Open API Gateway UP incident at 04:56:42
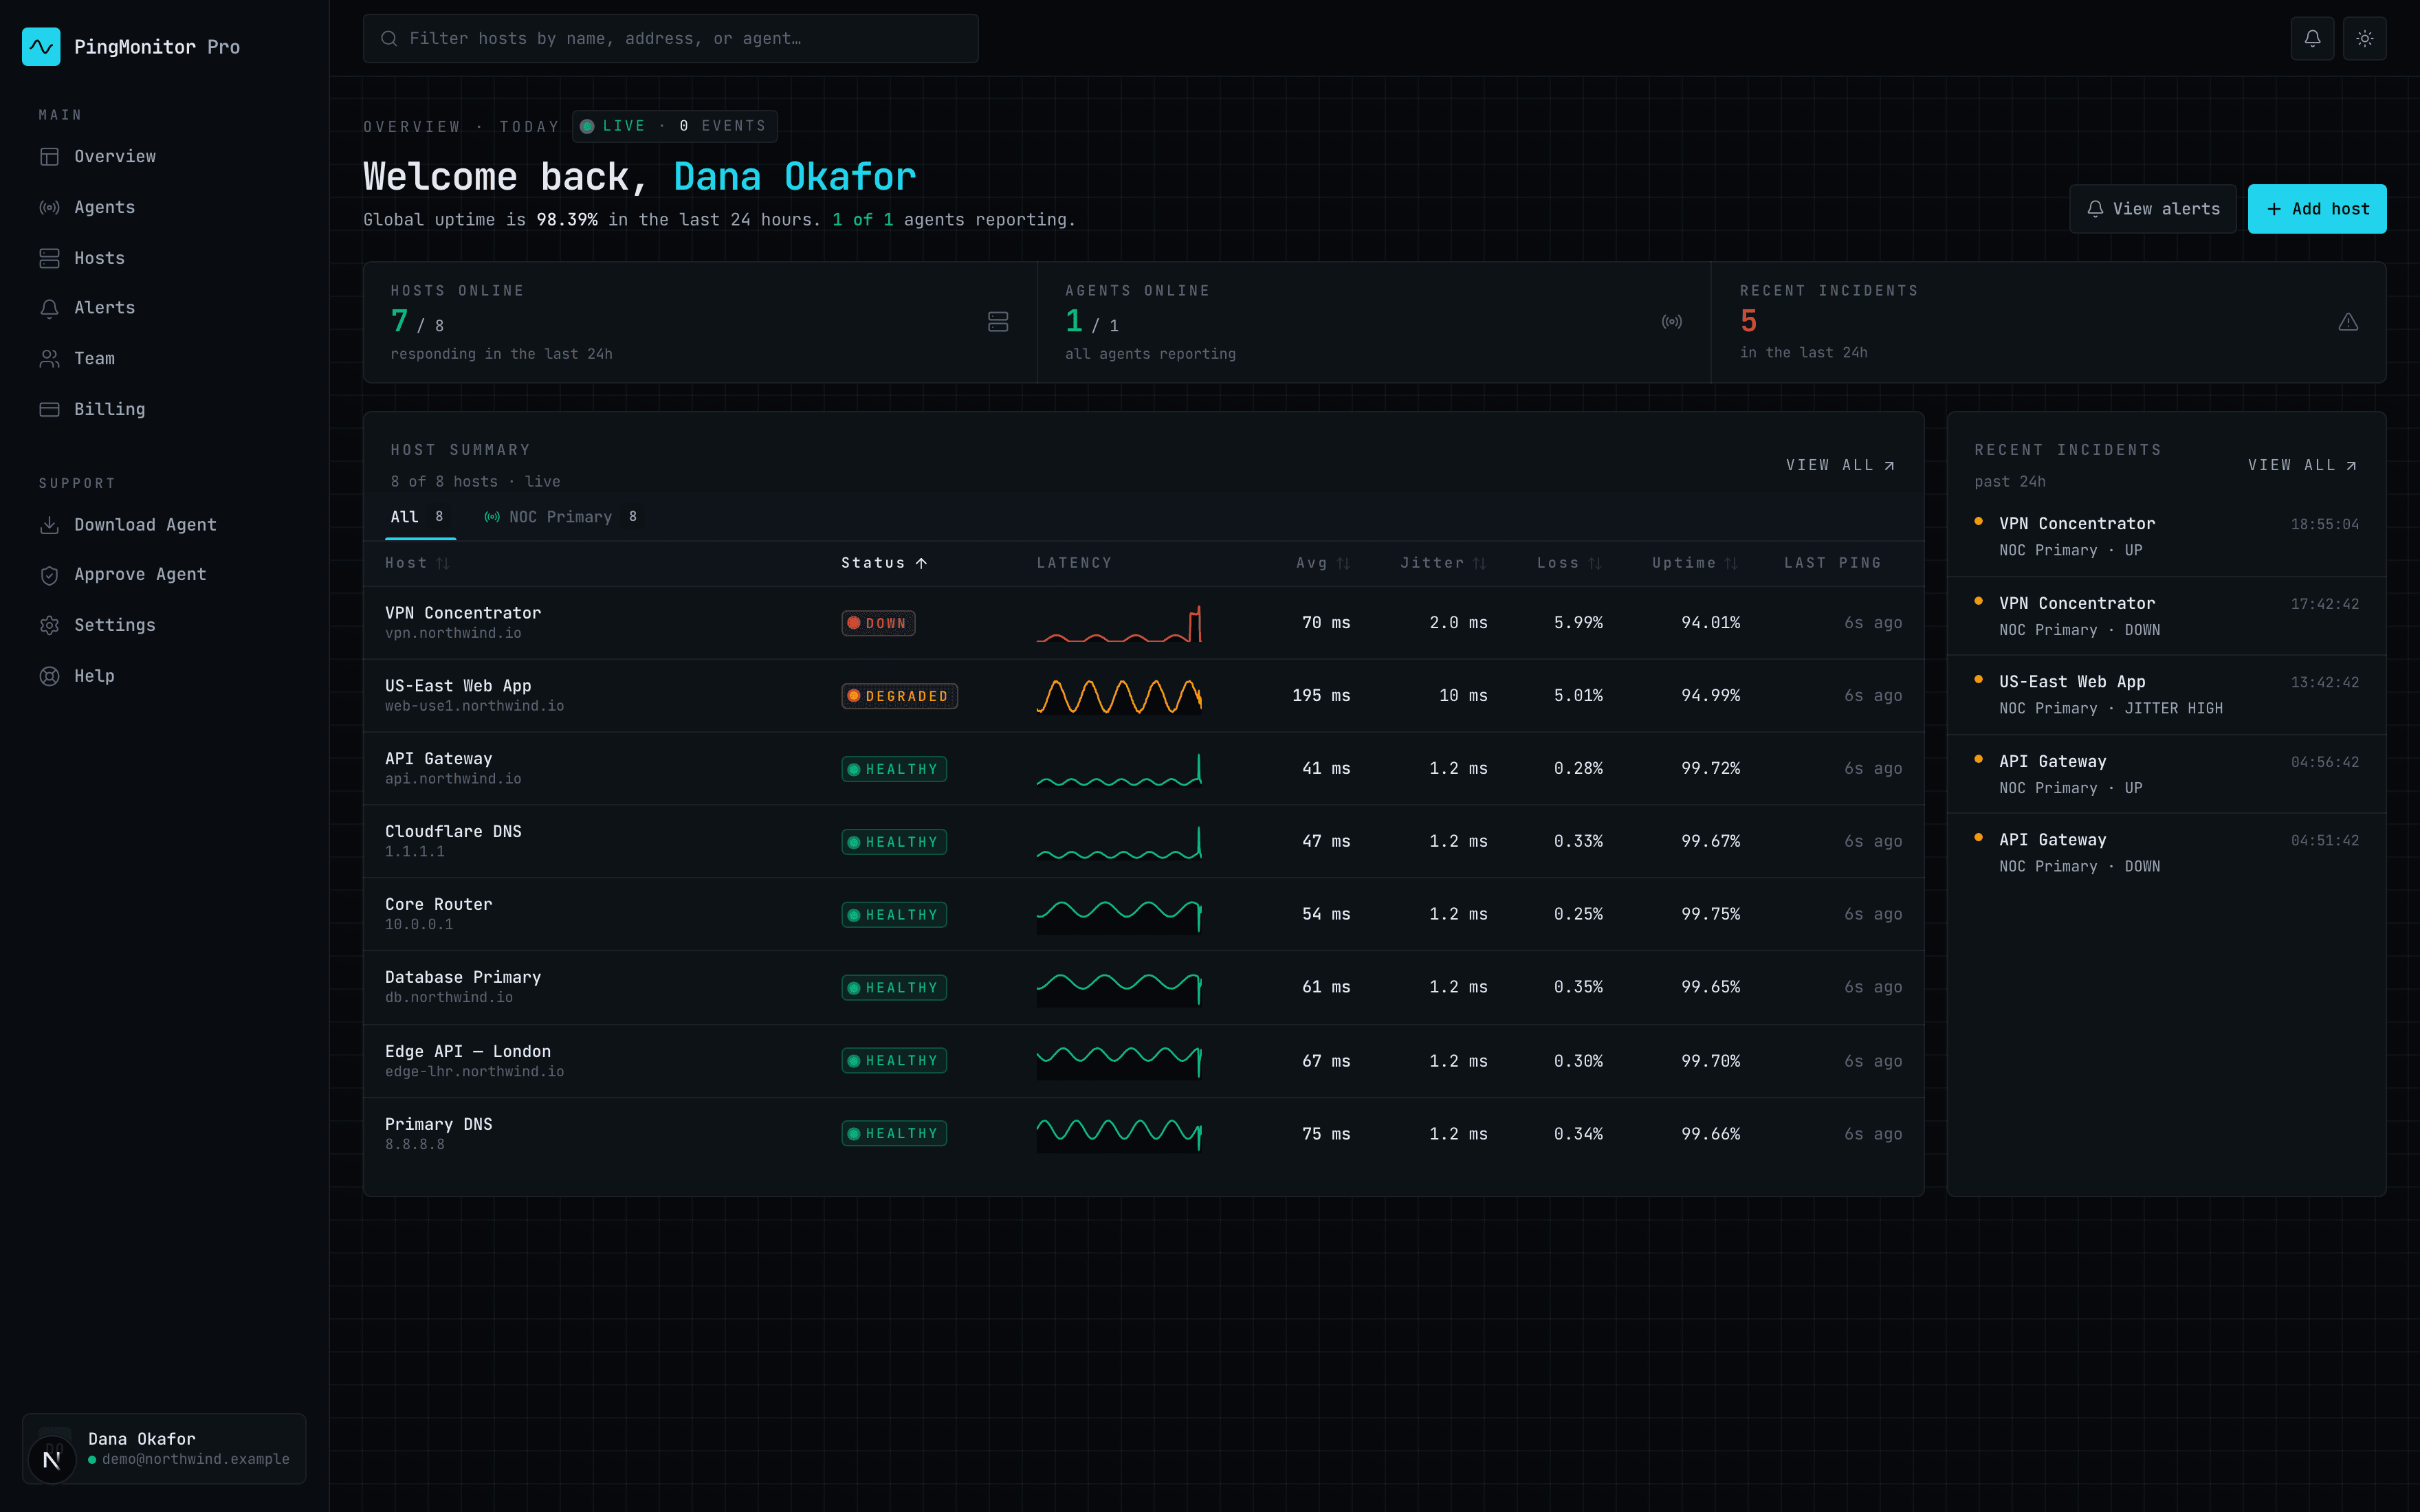2420x1512 pixels. pyautogui.click(x=2166, y=774)
